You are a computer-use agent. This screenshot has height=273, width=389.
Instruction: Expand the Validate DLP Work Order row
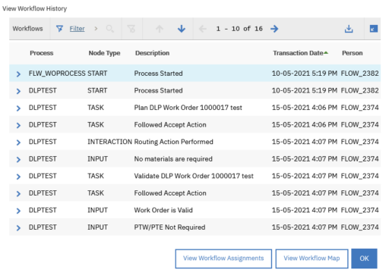coord(18,177)
